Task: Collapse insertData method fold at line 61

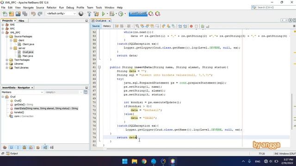Action: click(x=99, y=67)
